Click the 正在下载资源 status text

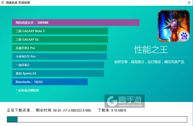(20, 110)
